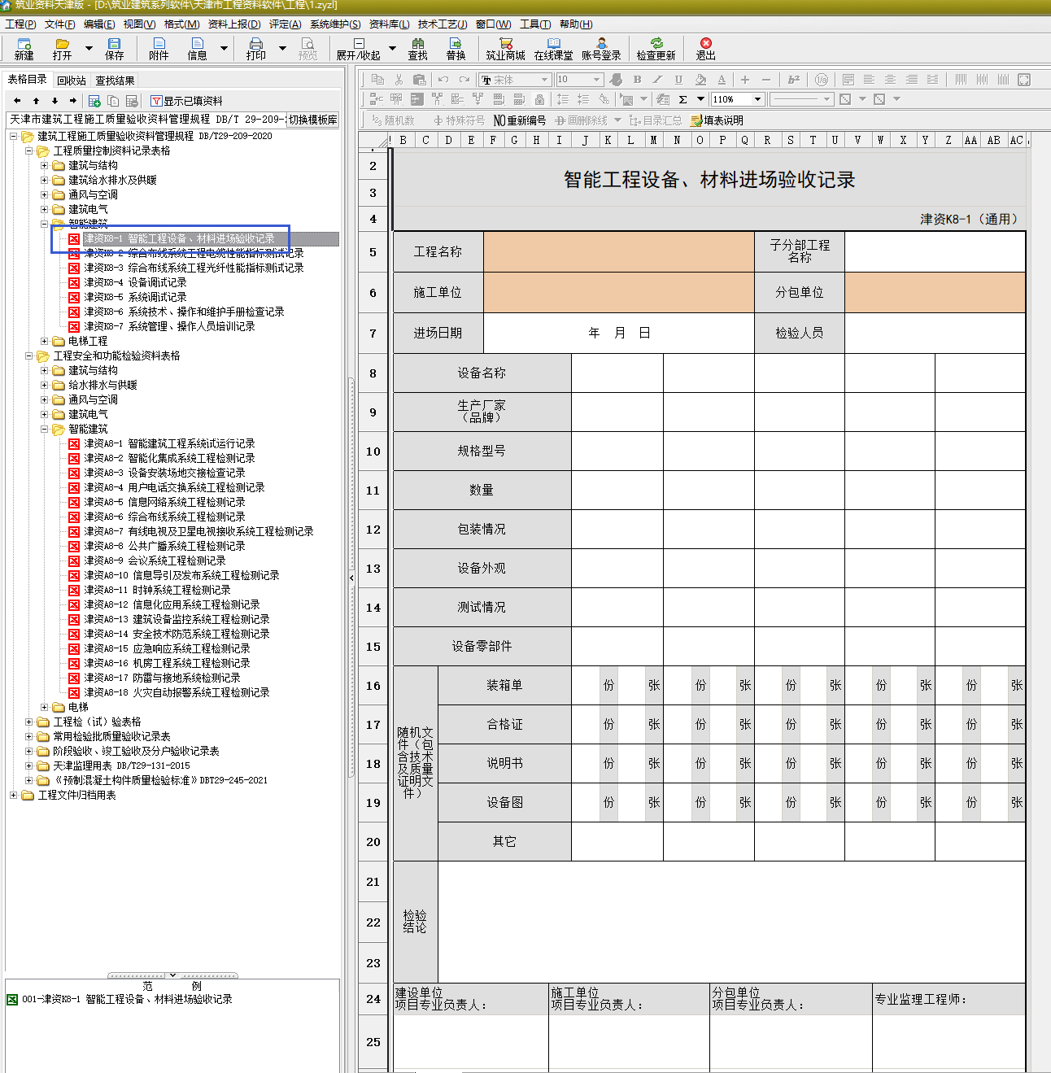The height and width of the screenshot is (1073, 1051).
Task: Click the right arrow in the tree toolbar
Action: click(73, 101)
